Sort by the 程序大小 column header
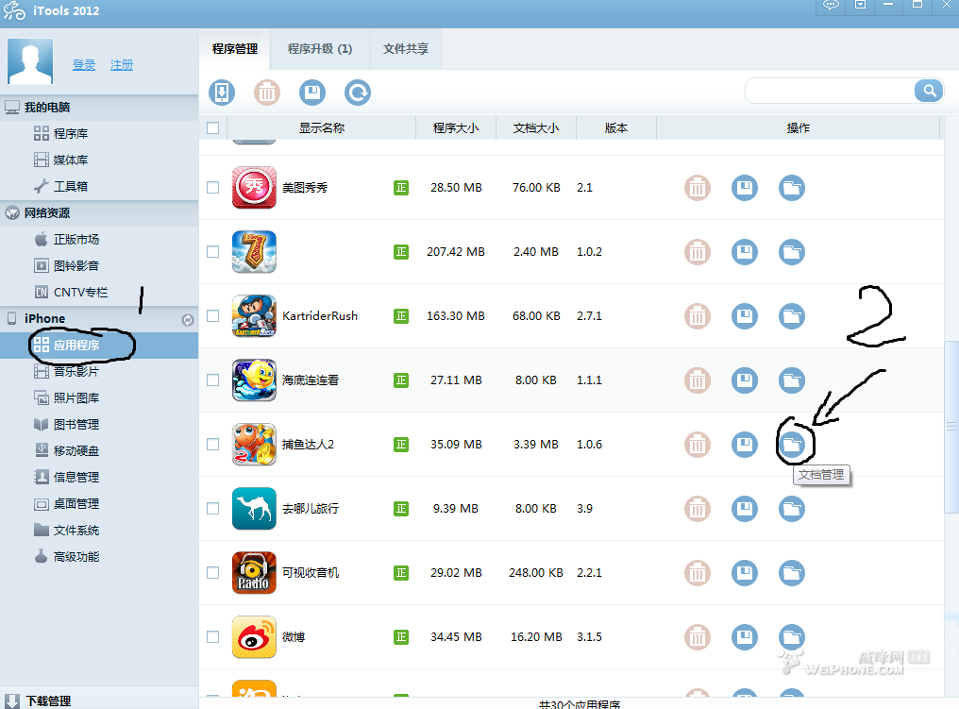This screenshot has height=709, width=959. (456, 127)
